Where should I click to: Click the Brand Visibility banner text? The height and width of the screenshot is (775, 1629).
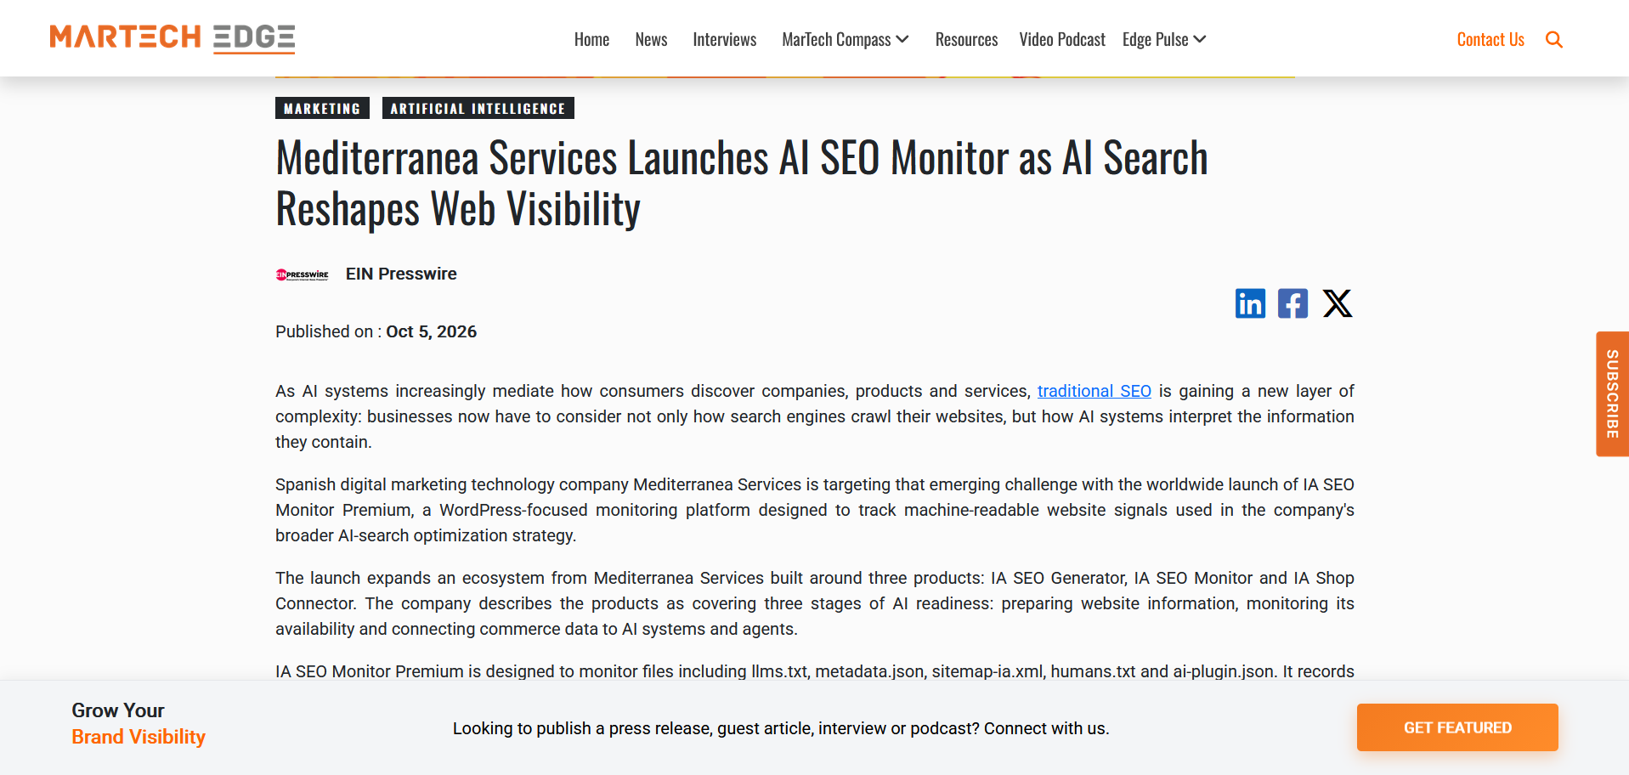pyautogui.click(x=139, y=737)
